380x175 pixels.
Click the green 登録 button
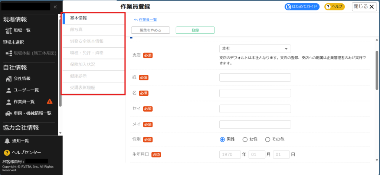[195, 30]
